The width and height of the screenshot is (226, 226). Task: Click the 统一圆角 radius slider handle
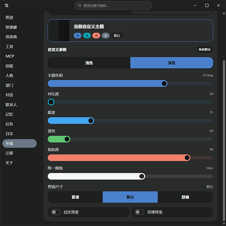(142, 176)
